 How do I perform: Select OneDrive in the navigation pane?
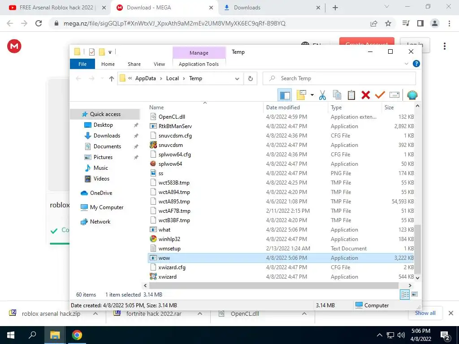[101, 193]
